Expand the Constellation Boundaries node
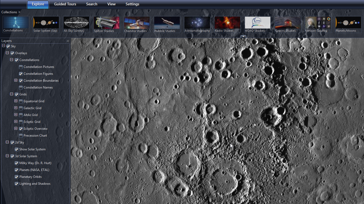Viewport: 364px width, 204px height. [16, 80]
